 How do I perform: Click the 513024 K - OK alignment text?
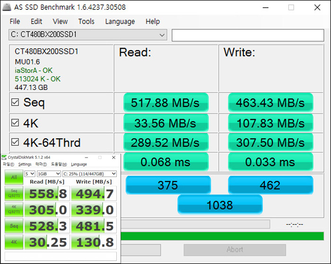[37, 79]
